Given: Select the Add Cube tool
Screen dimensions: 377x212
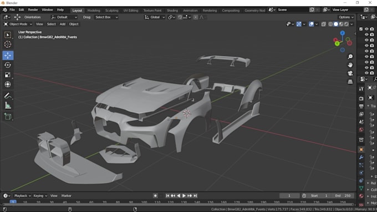Looking at the screenshot, I should [8, 117].
